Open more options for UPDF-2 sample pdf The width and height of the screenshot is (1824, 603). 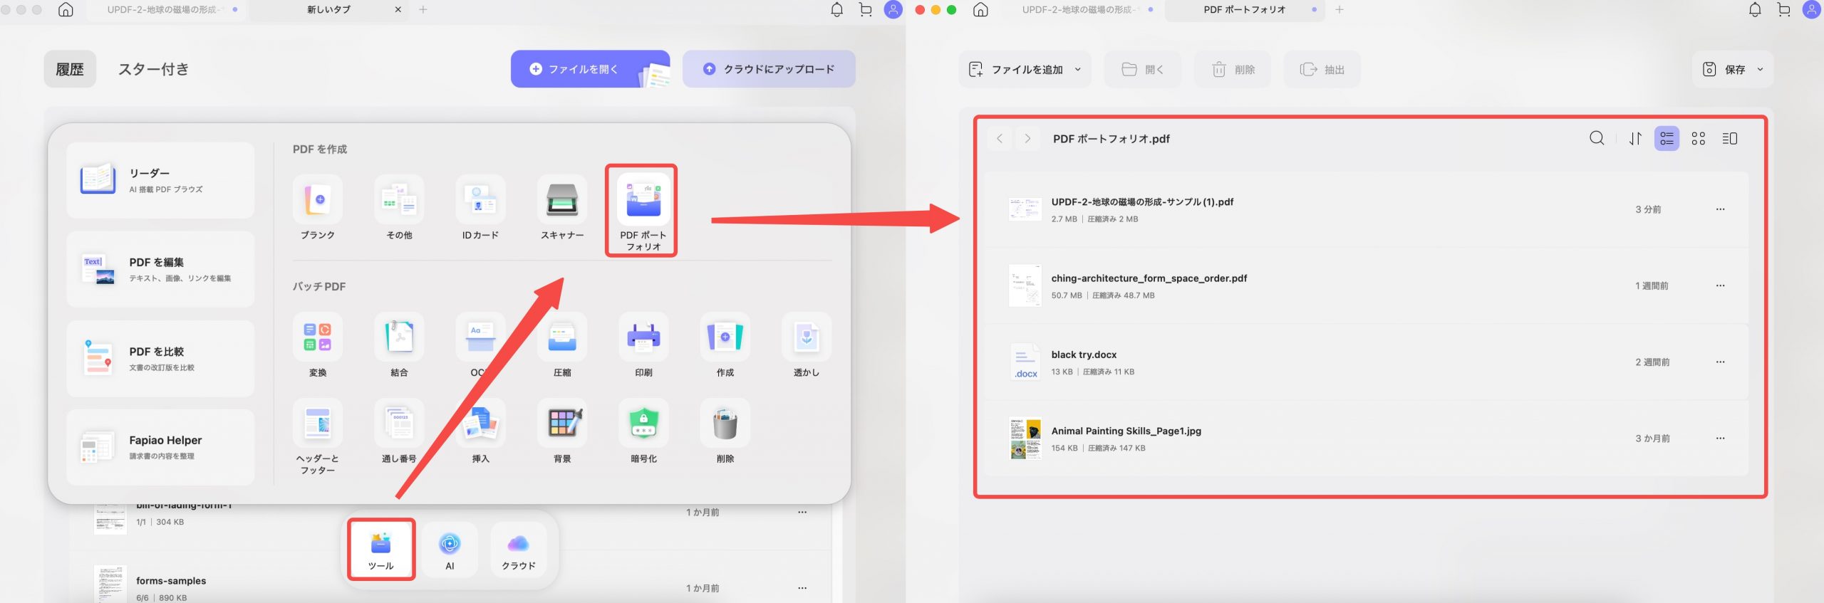pos(1720,209)
